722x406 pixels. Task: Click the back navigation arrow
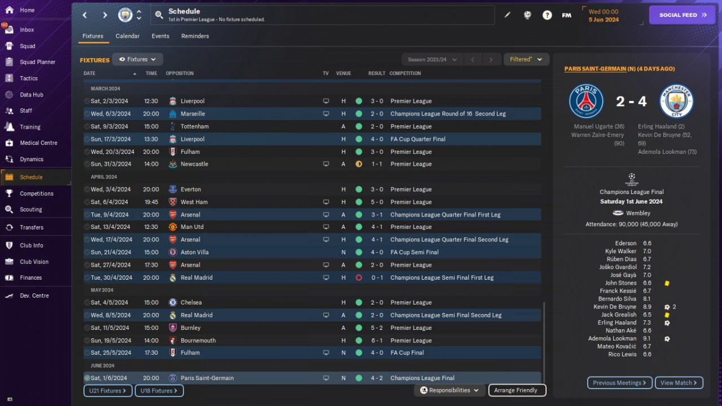(x=85, y=15)
